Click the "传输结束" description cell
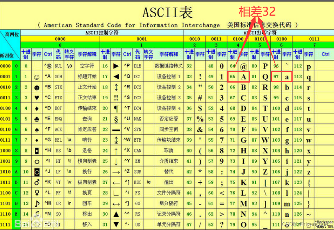334x230 pixels. pyautogui.click(x=87, y=108)
